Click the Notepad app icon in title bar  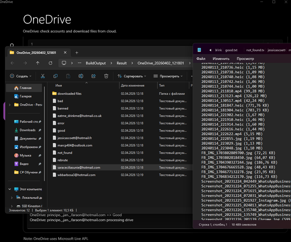(x=199, y=50)
